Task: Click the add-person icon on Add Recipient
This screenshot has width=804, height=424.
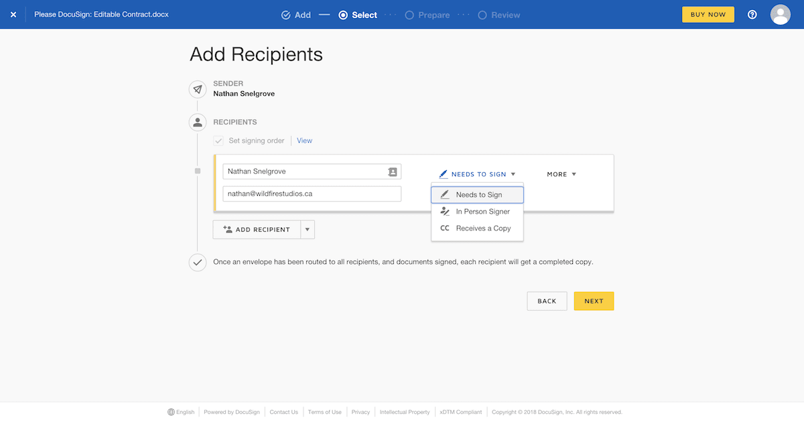Action: [227, 229]
